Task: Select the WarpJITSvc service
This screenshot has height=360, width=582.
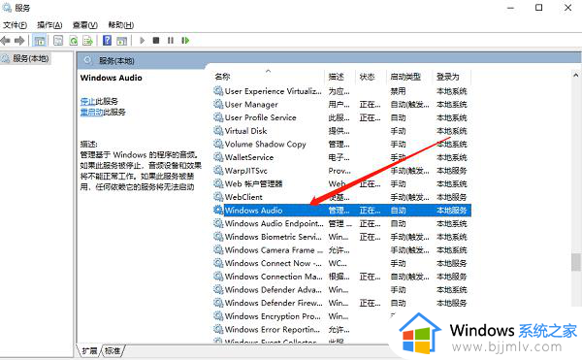Action: coord(341,171)
